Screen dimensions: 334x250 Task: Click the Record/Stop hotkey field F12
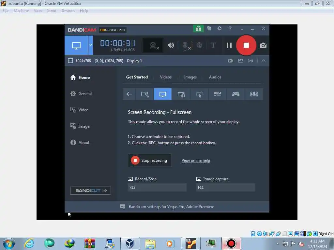point(157,187)
